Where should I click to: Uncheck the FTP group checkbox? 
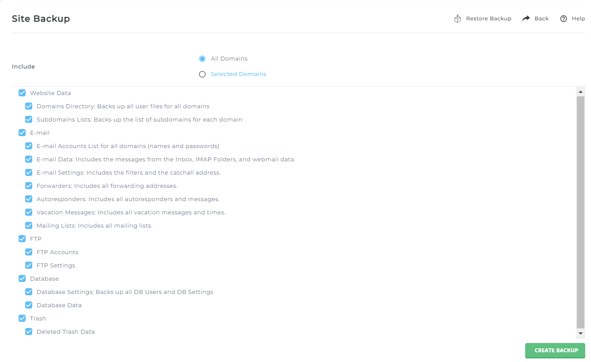click(x=22, y=239)
